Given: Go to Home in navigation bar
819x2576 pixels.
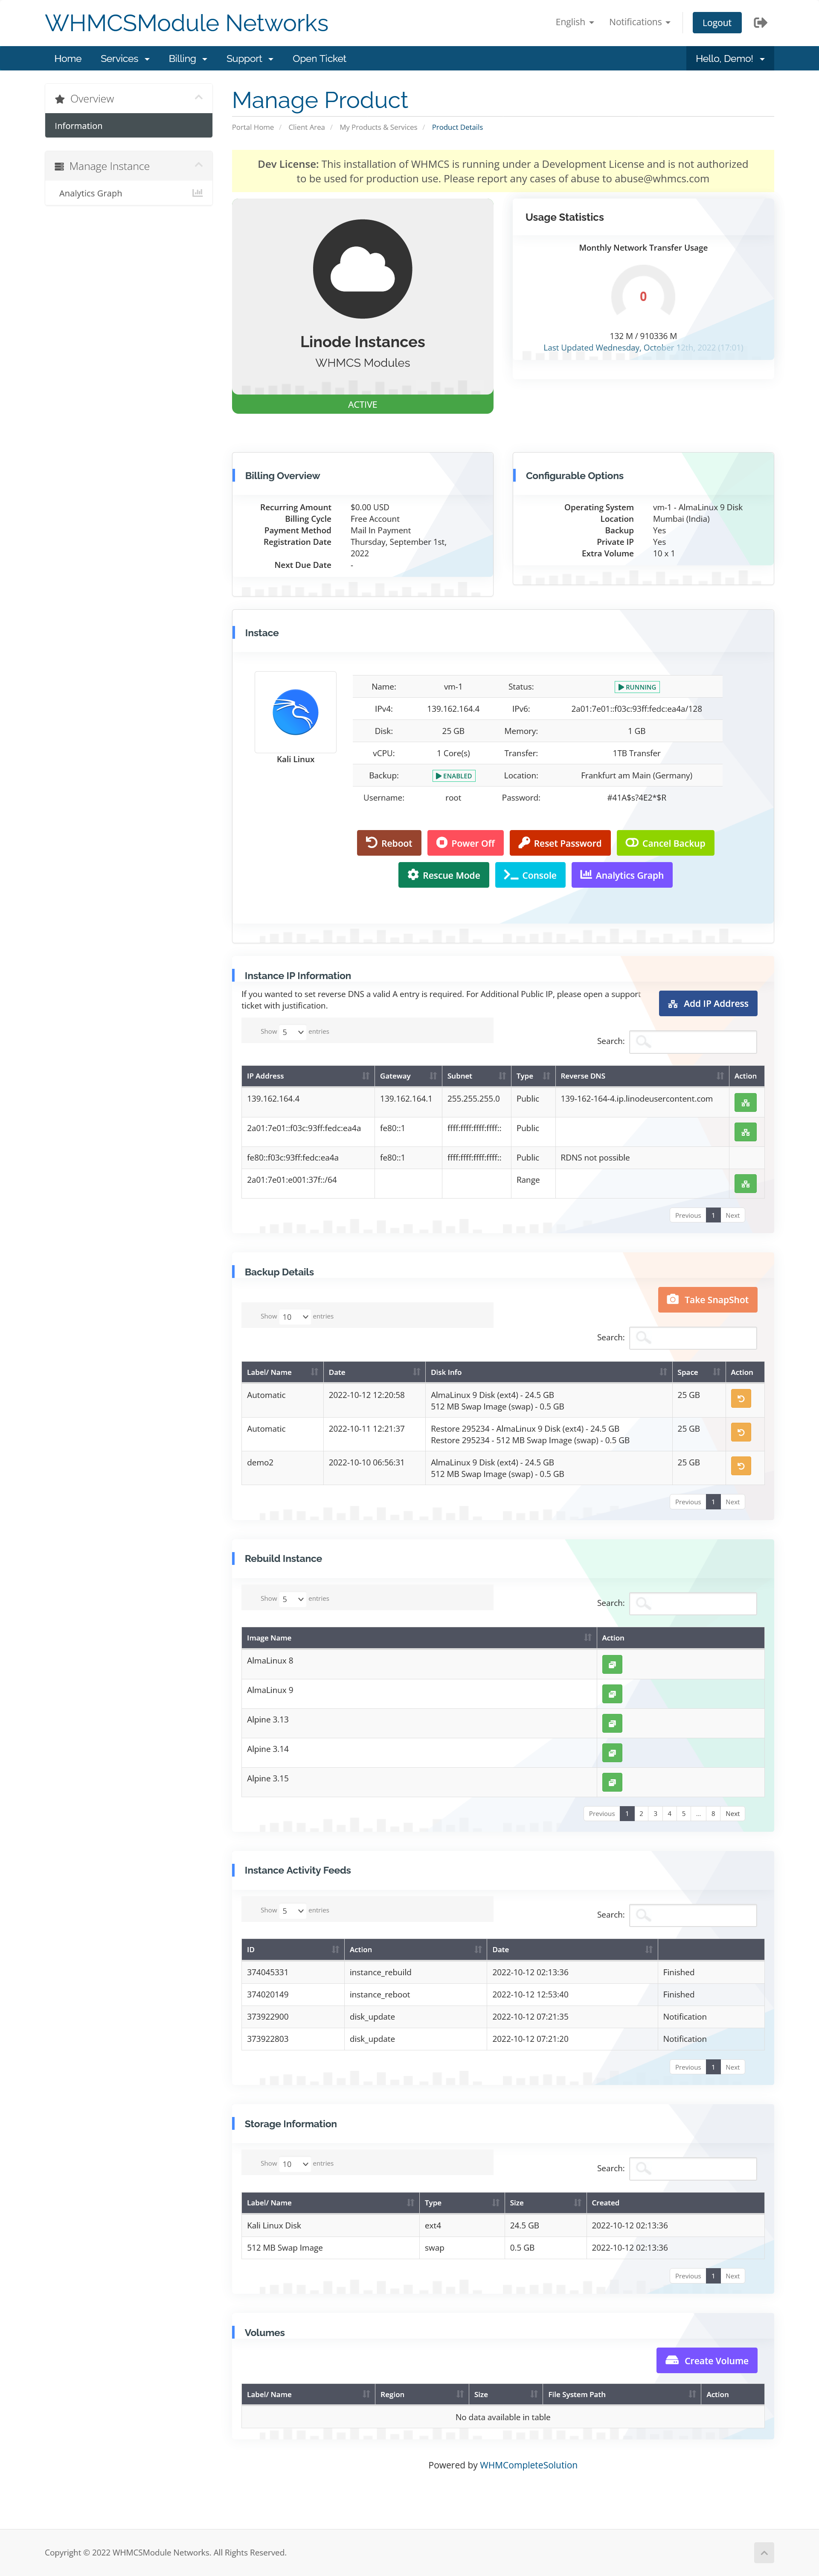Looking at the screenshot, I should pos(68,59).
